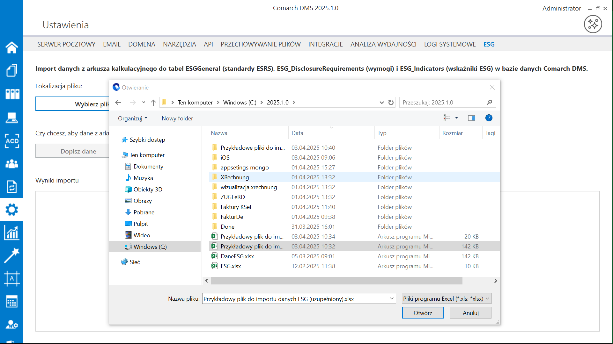The height and width of the screenshot is (344, 613).
Task: Expand the file name combo box dropdown
Action: [x=392, y=298]
